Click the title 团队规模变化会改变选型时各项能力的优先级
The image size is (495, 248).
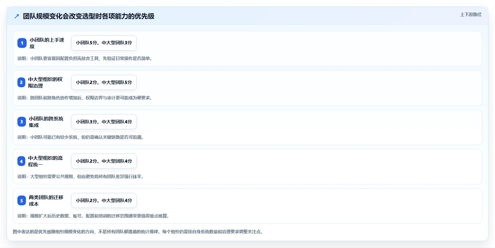click(x=89, y=16)
